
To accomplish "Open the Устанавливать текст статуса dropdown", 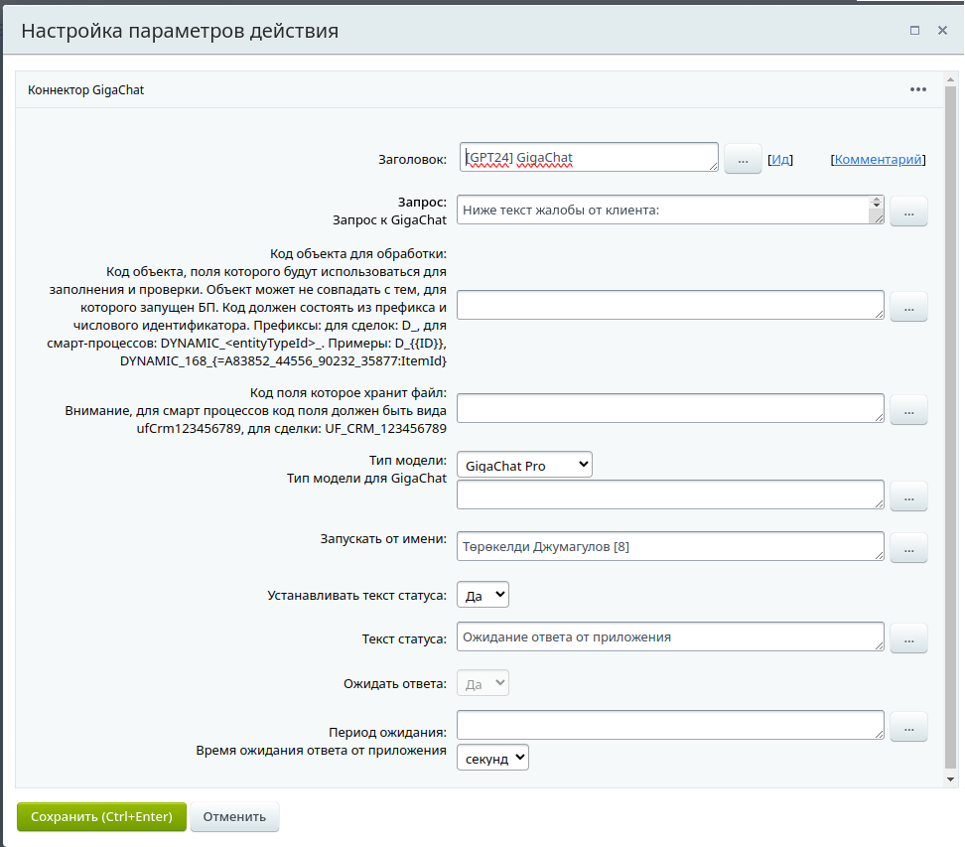I will [x=482, y=595].
